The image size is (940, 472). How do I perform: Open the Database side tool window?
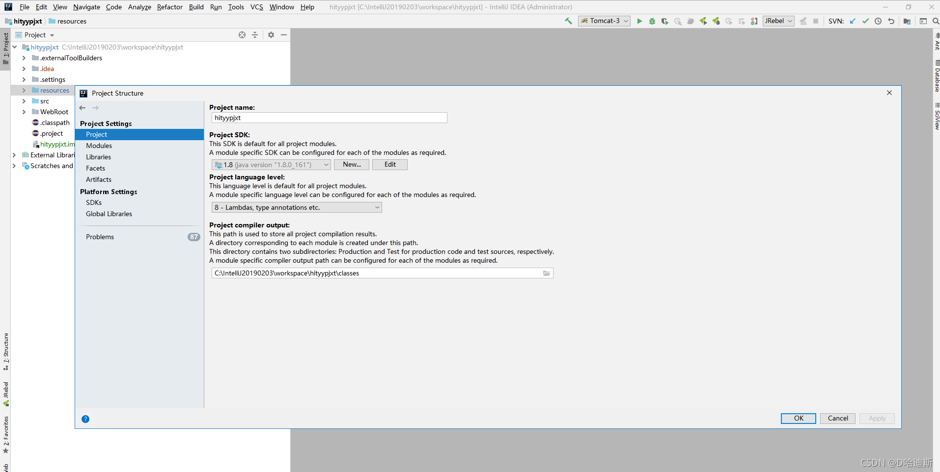[937, 76]
